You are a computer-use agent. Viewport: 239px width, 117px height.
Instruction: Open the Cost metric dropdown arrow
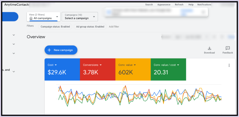(56, 65)
